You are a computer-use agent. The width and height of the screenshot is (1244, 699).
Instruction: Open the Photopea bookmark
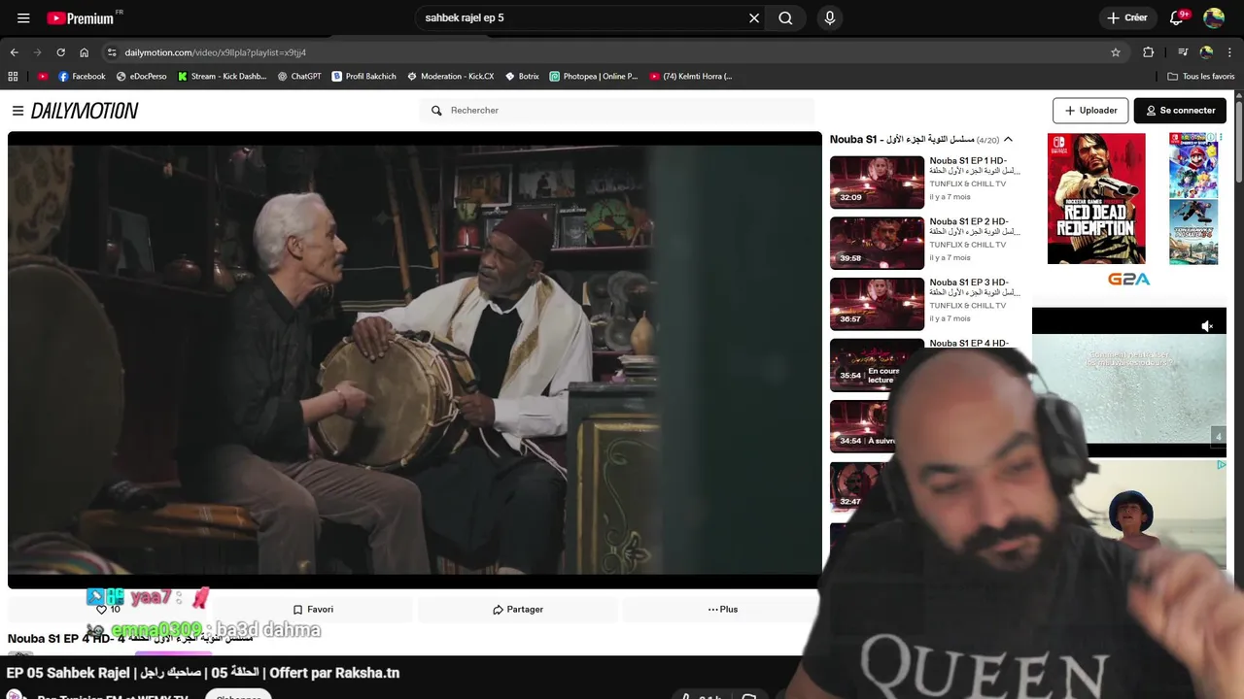pyautogui.click(x=594, y=76)
